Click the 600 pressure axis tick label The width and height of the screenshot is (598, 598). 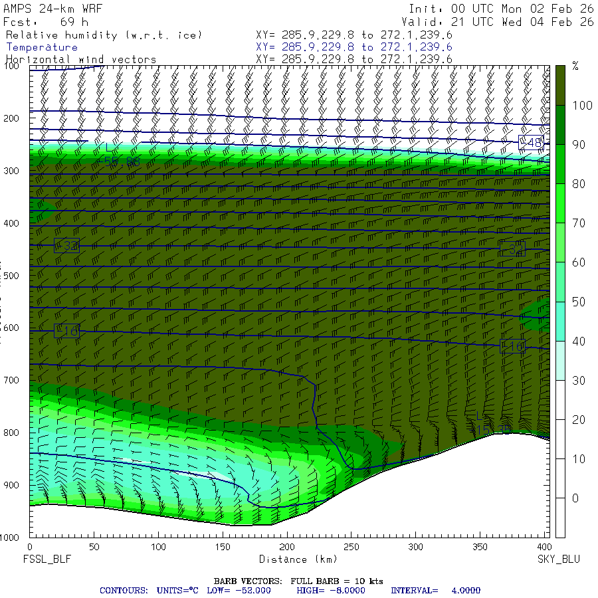click(x=11, y=328)
